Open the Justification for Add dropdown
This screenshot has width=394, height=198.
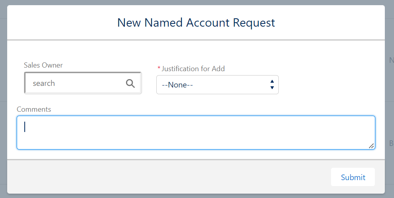pos(217,85)
